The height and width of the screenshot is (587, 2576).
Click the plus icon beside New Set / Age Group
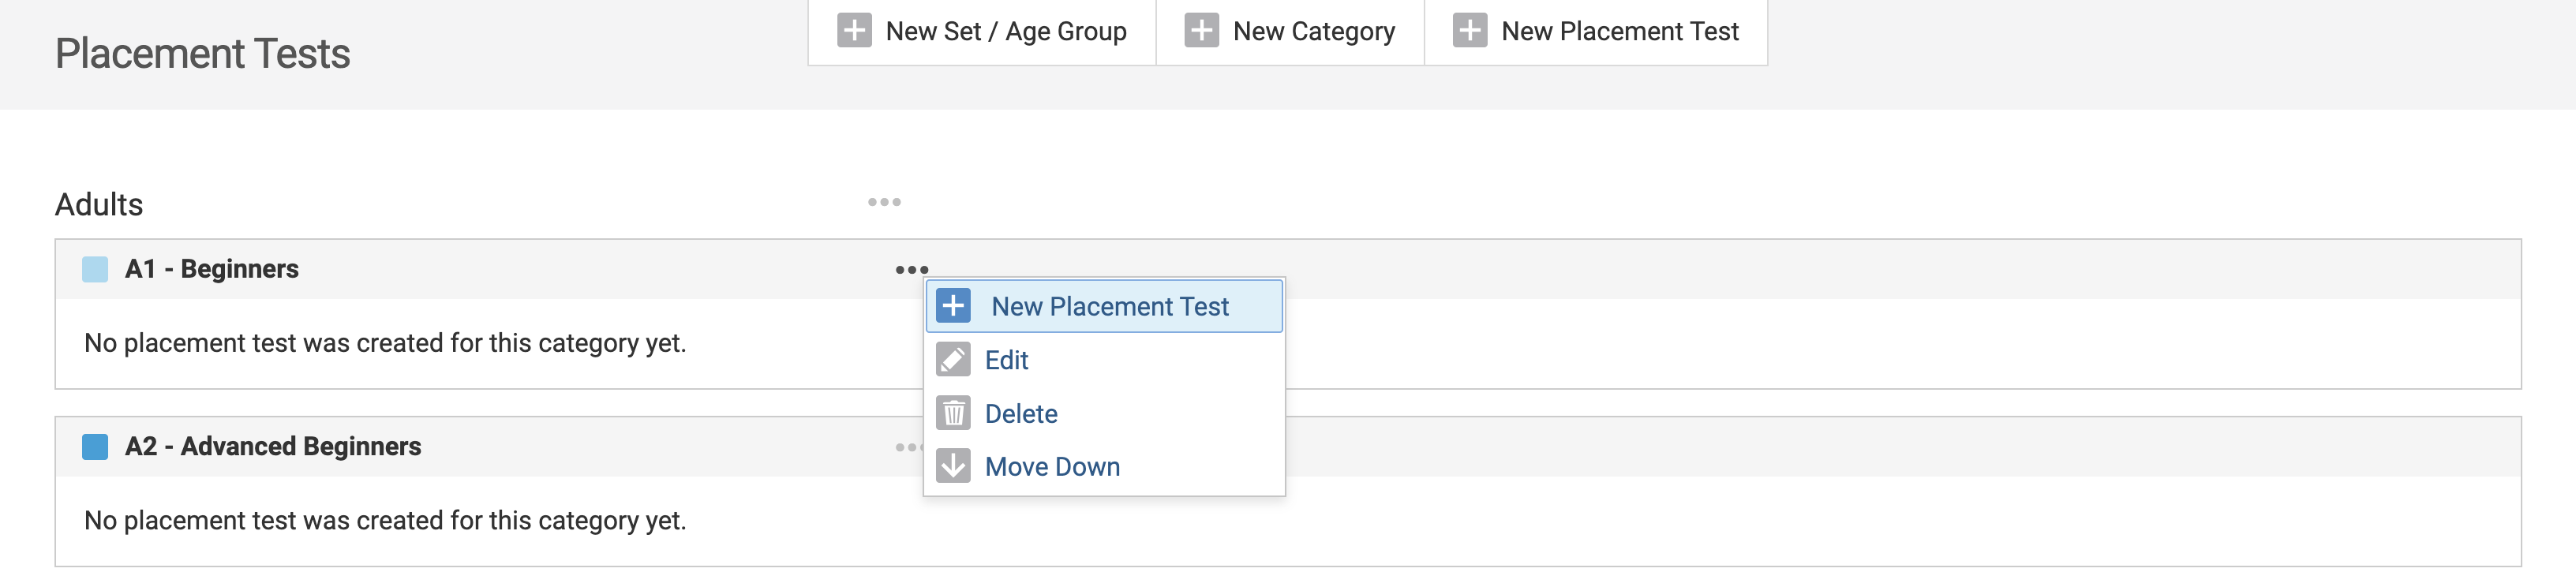[853, 31]
